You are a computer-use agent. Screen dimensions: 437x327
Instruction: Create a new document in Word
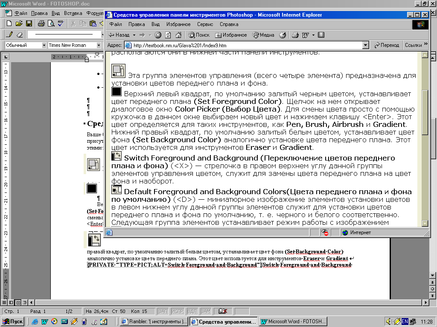(x=9, y=23)
